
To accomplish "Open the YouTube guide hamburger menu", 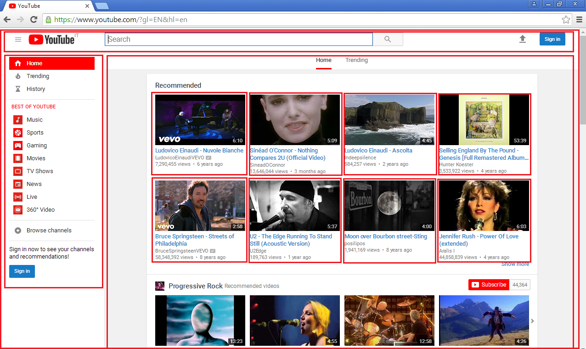I will coord(18,39).
